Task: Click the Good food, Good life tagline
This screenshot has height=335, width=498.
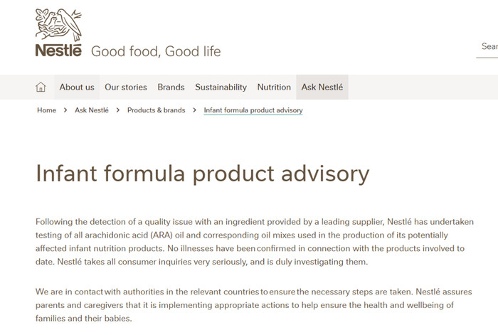Action: 156,51
